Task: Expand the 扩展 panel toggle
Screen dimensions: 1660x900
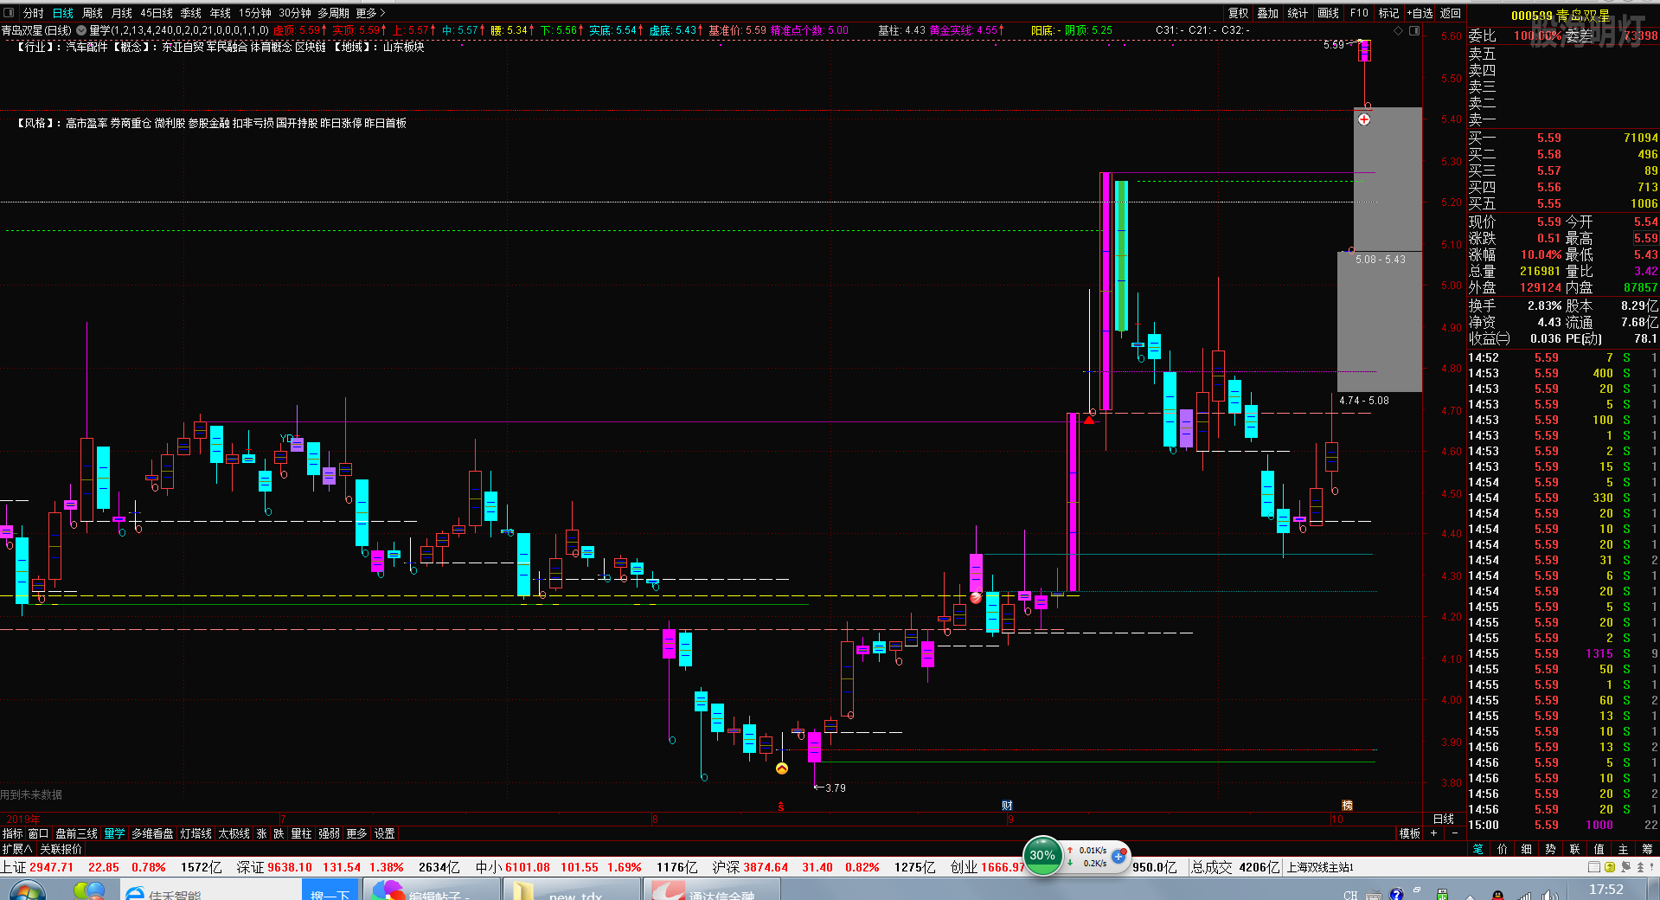Action: (17, 849)
